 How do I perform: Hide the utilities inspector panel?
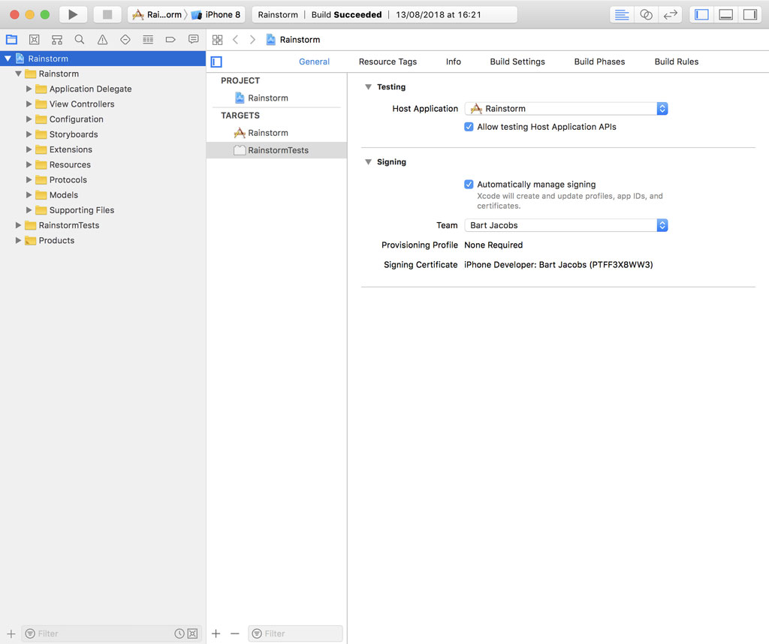tap(749, 14)
